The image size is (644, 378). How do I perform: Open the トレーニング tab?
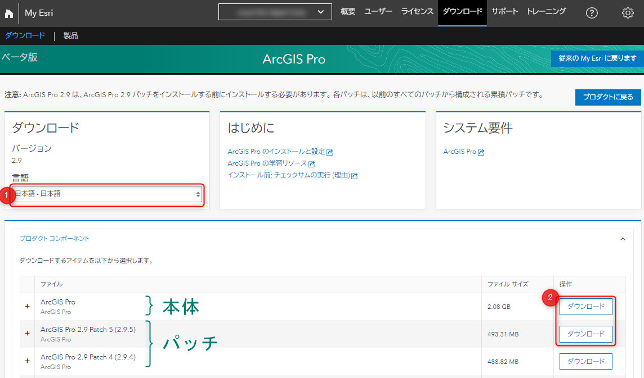tap(546, 11)
